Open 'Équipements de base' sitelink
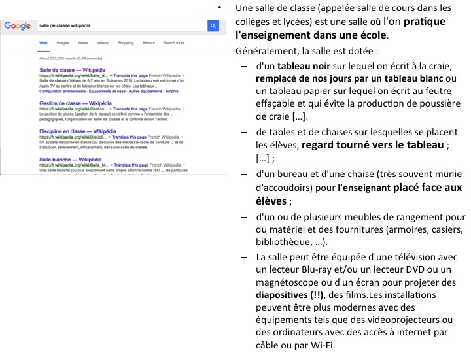Screen dimensions: 471x353 tap(107, 91)
